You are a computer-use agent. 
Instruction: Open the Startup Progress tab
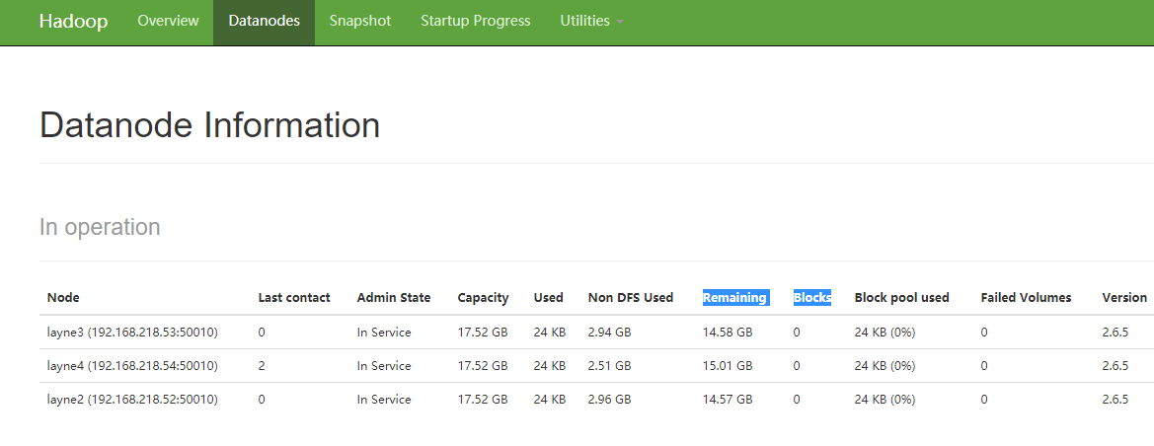point(475,21)
